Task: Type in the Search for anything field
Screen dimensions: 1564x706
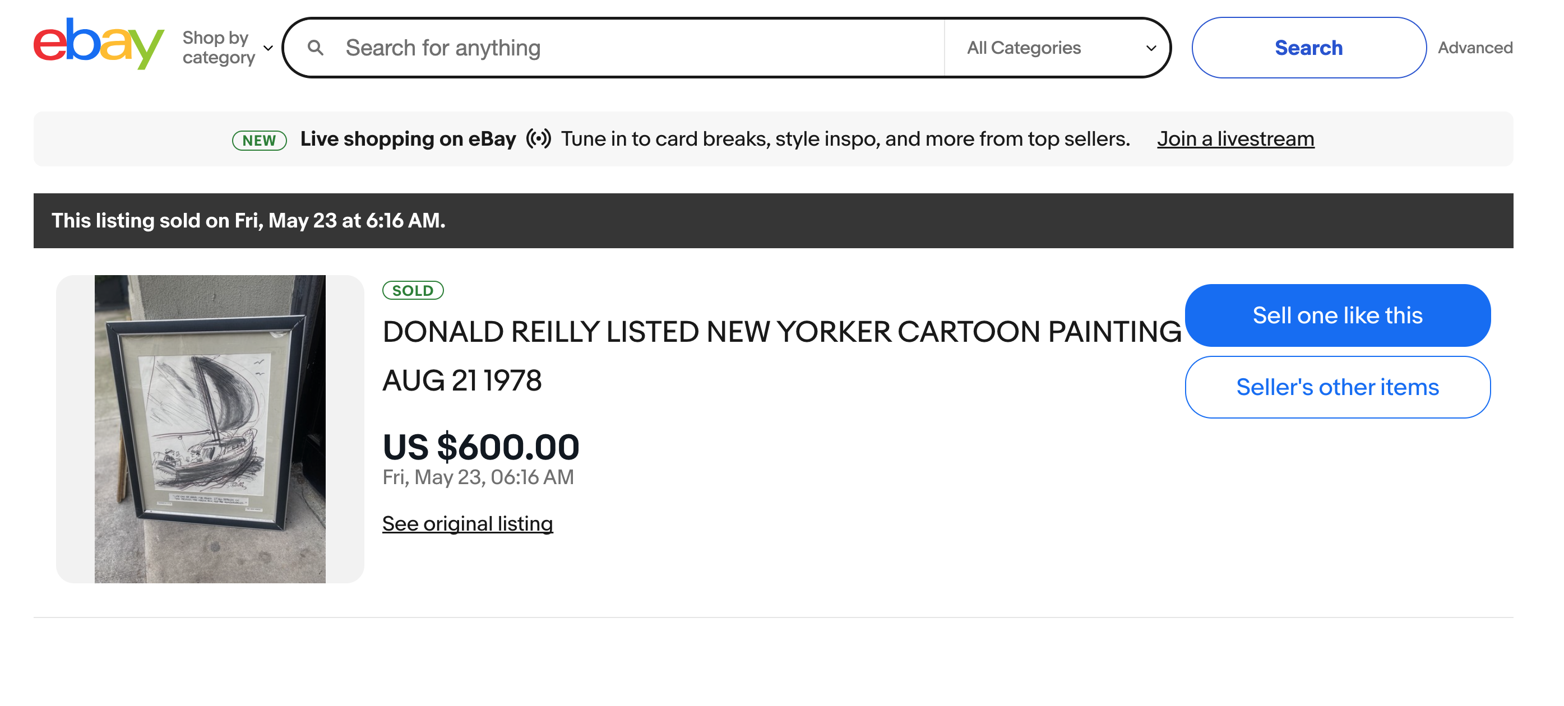Action: coord(637,48)
